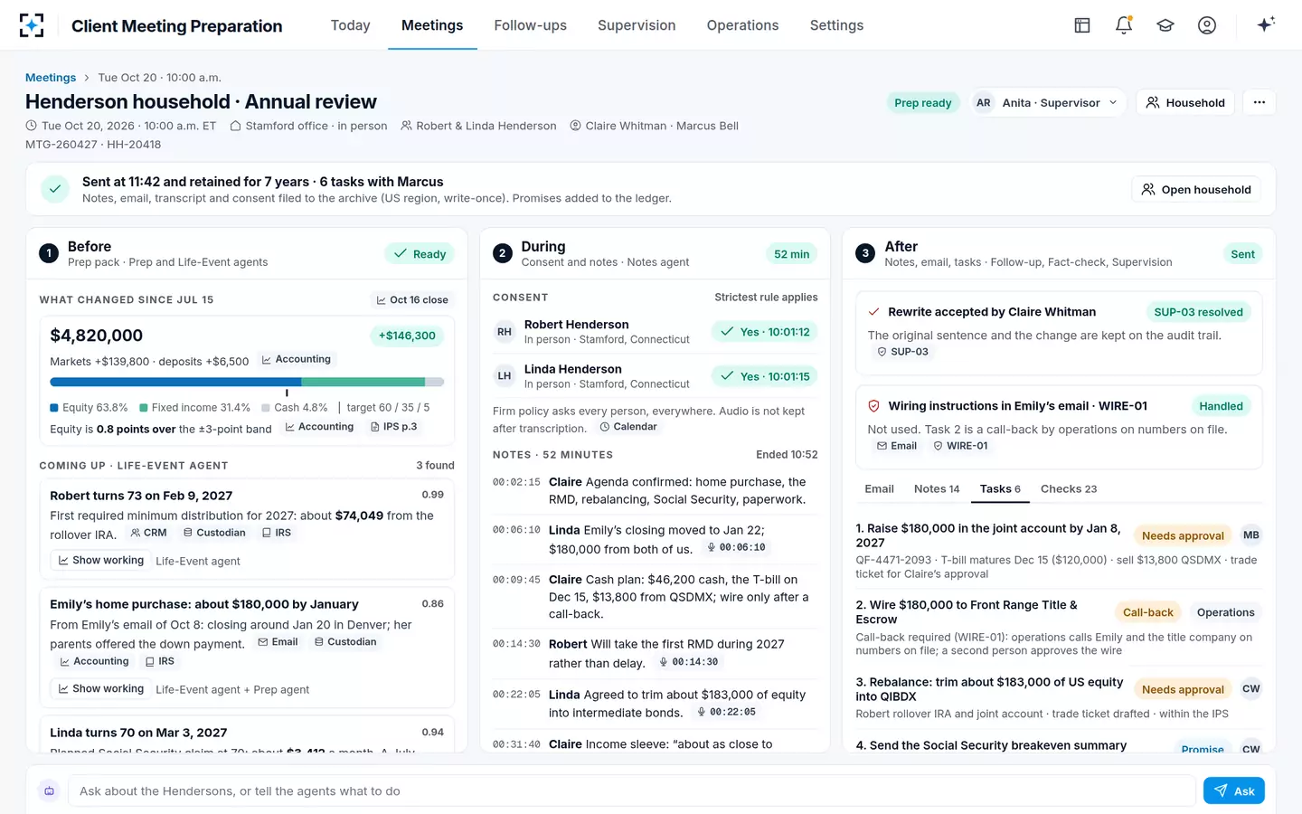Show working for Robert's RMD item
Screen dimensions: 1302x814
click(100, 561)
